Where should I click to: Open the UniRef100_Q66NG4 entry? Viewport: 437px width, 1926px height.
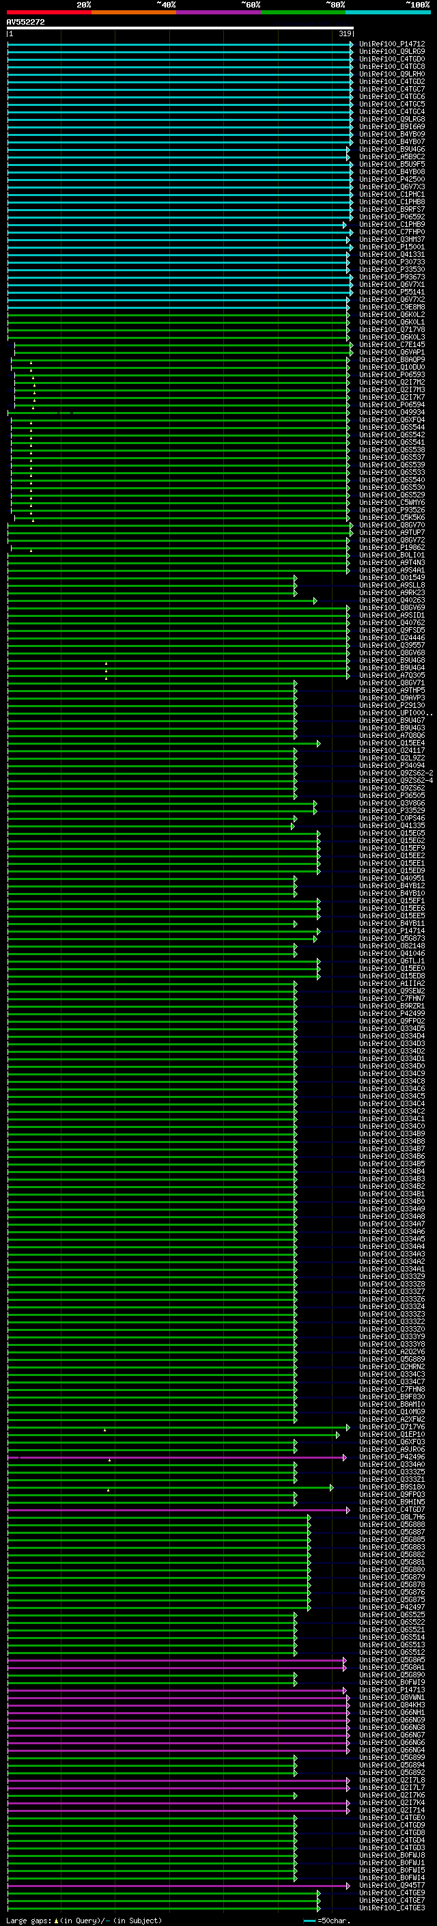tap(392, 1750)
